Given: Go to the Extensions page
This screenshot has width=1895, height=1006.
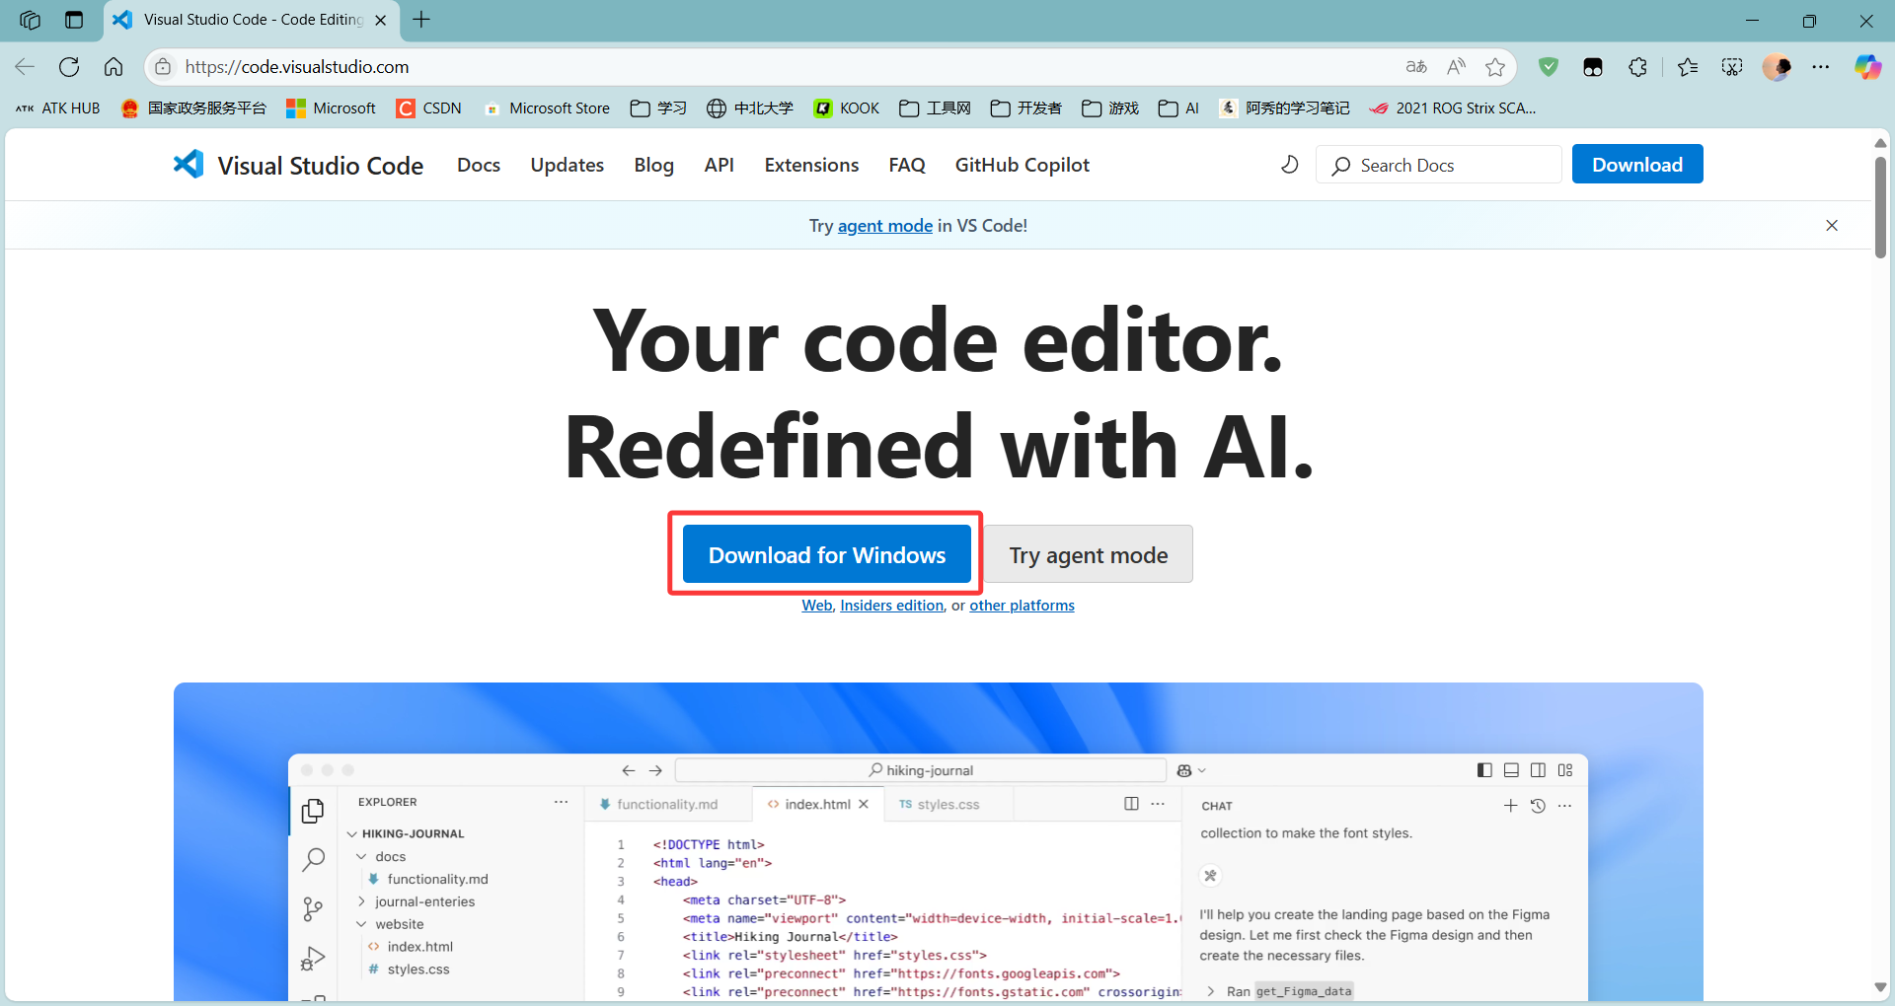Looking at the screenshot, I should (811, 165).
